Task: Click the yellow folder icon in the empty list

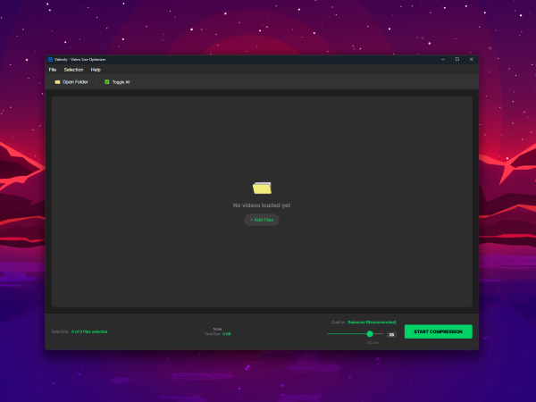Action: tap(262, 188)
